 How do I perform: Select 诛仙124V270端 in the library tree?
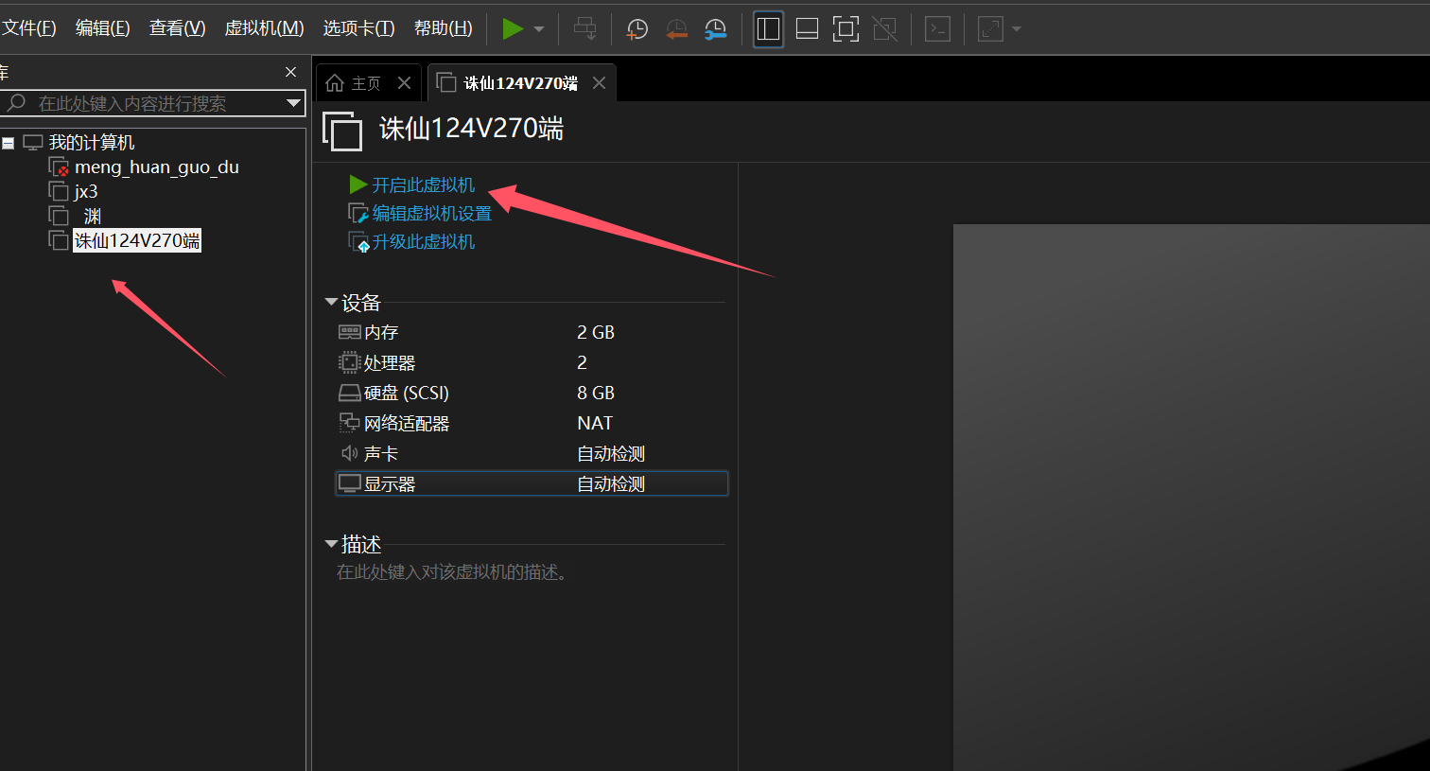[137, 240]
